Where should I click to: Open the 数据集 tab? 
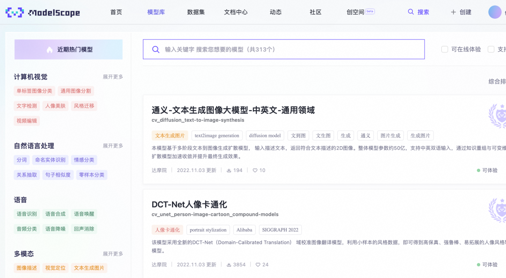[196, 12]
